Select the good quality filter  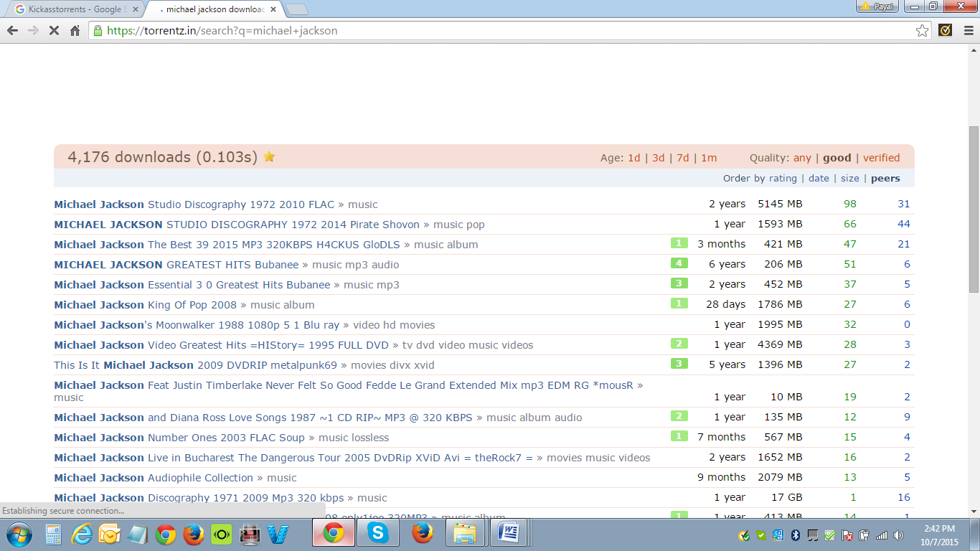coord(837,158)
